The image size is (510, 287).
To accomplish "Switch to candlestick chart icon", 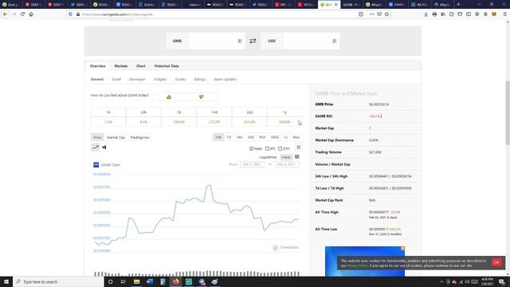I will point(104,147).
